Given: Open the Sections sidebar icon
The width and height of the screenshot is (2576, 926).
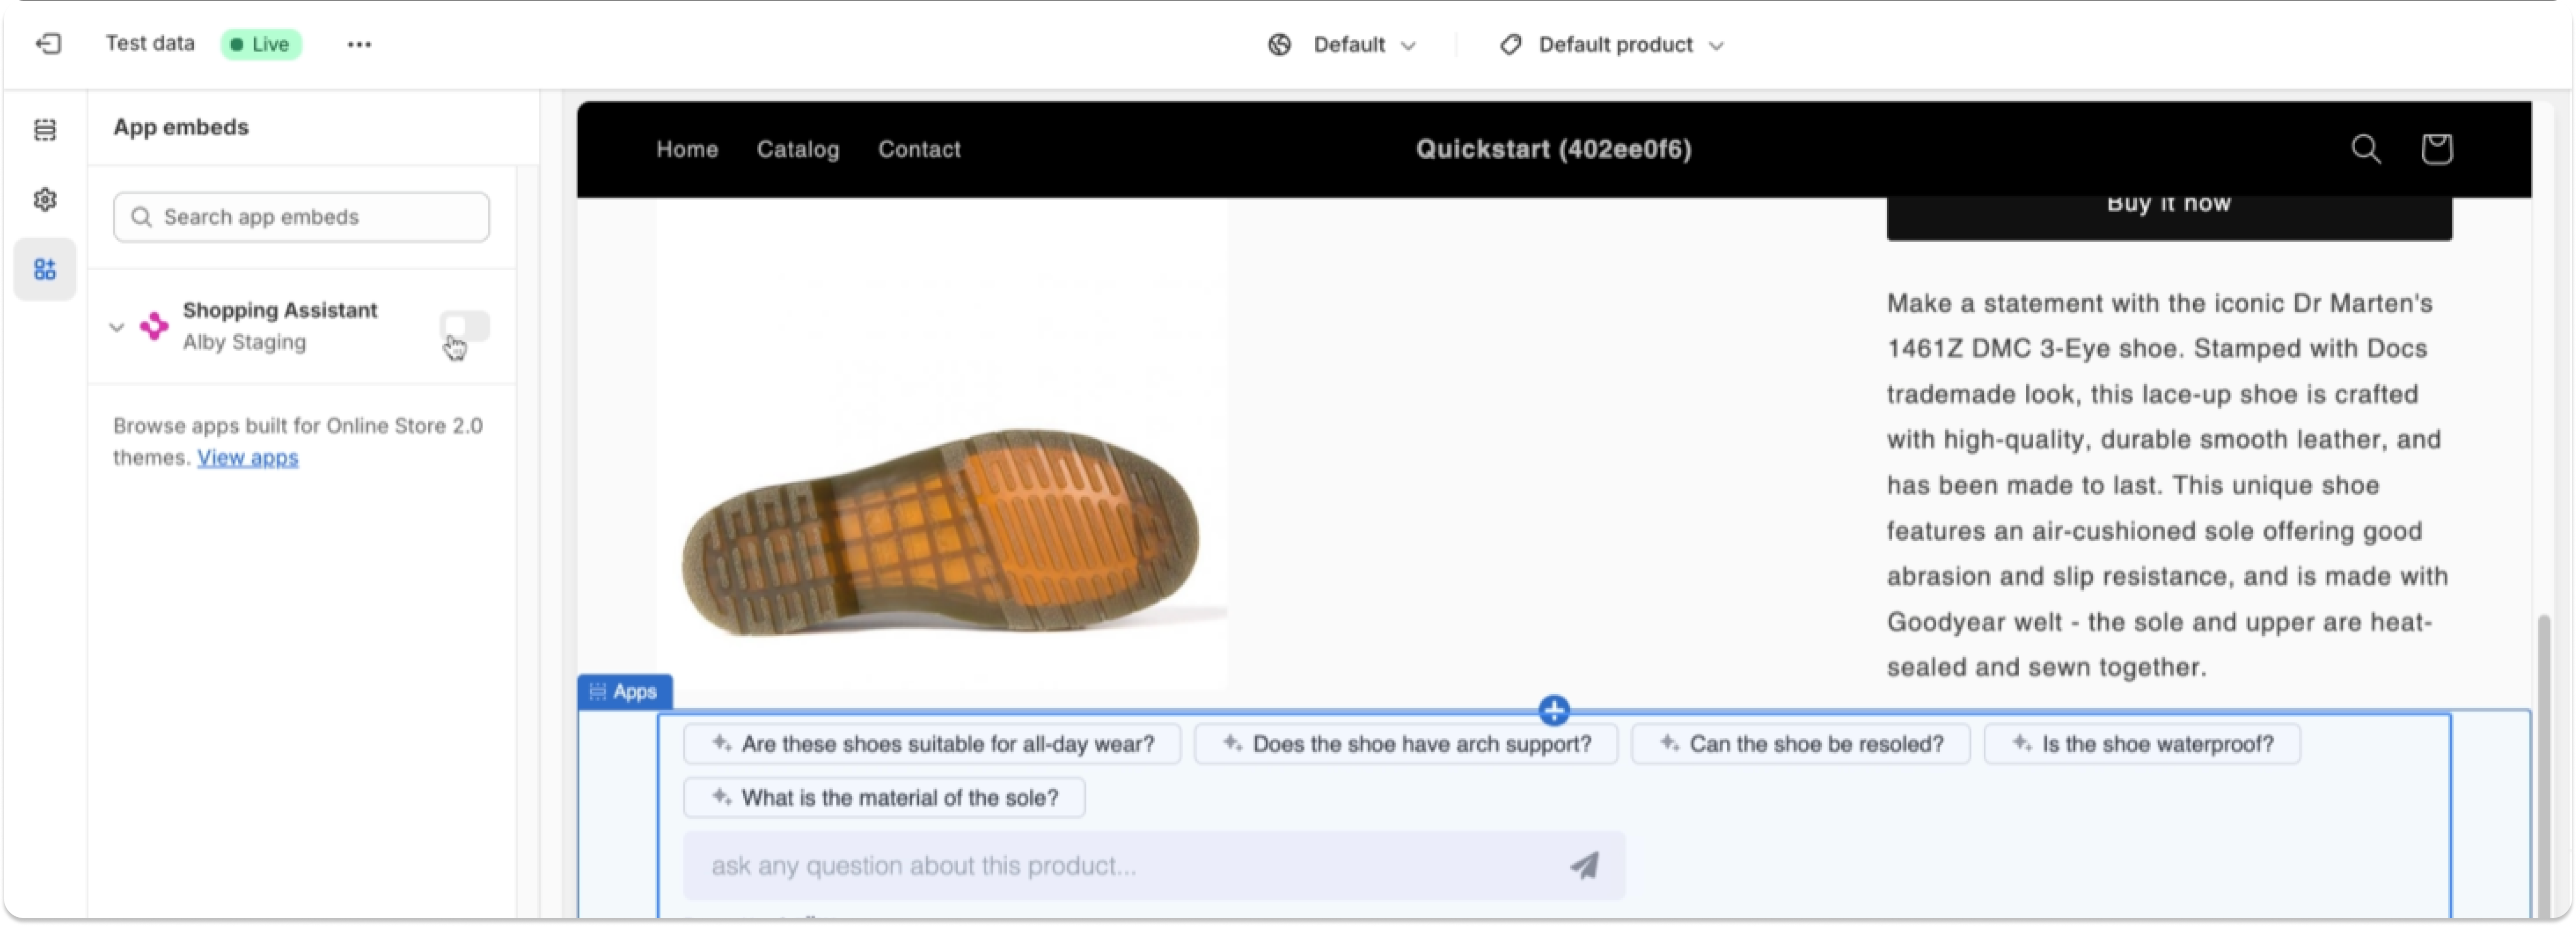Looking at the screenshot, I should click(45, 130).
